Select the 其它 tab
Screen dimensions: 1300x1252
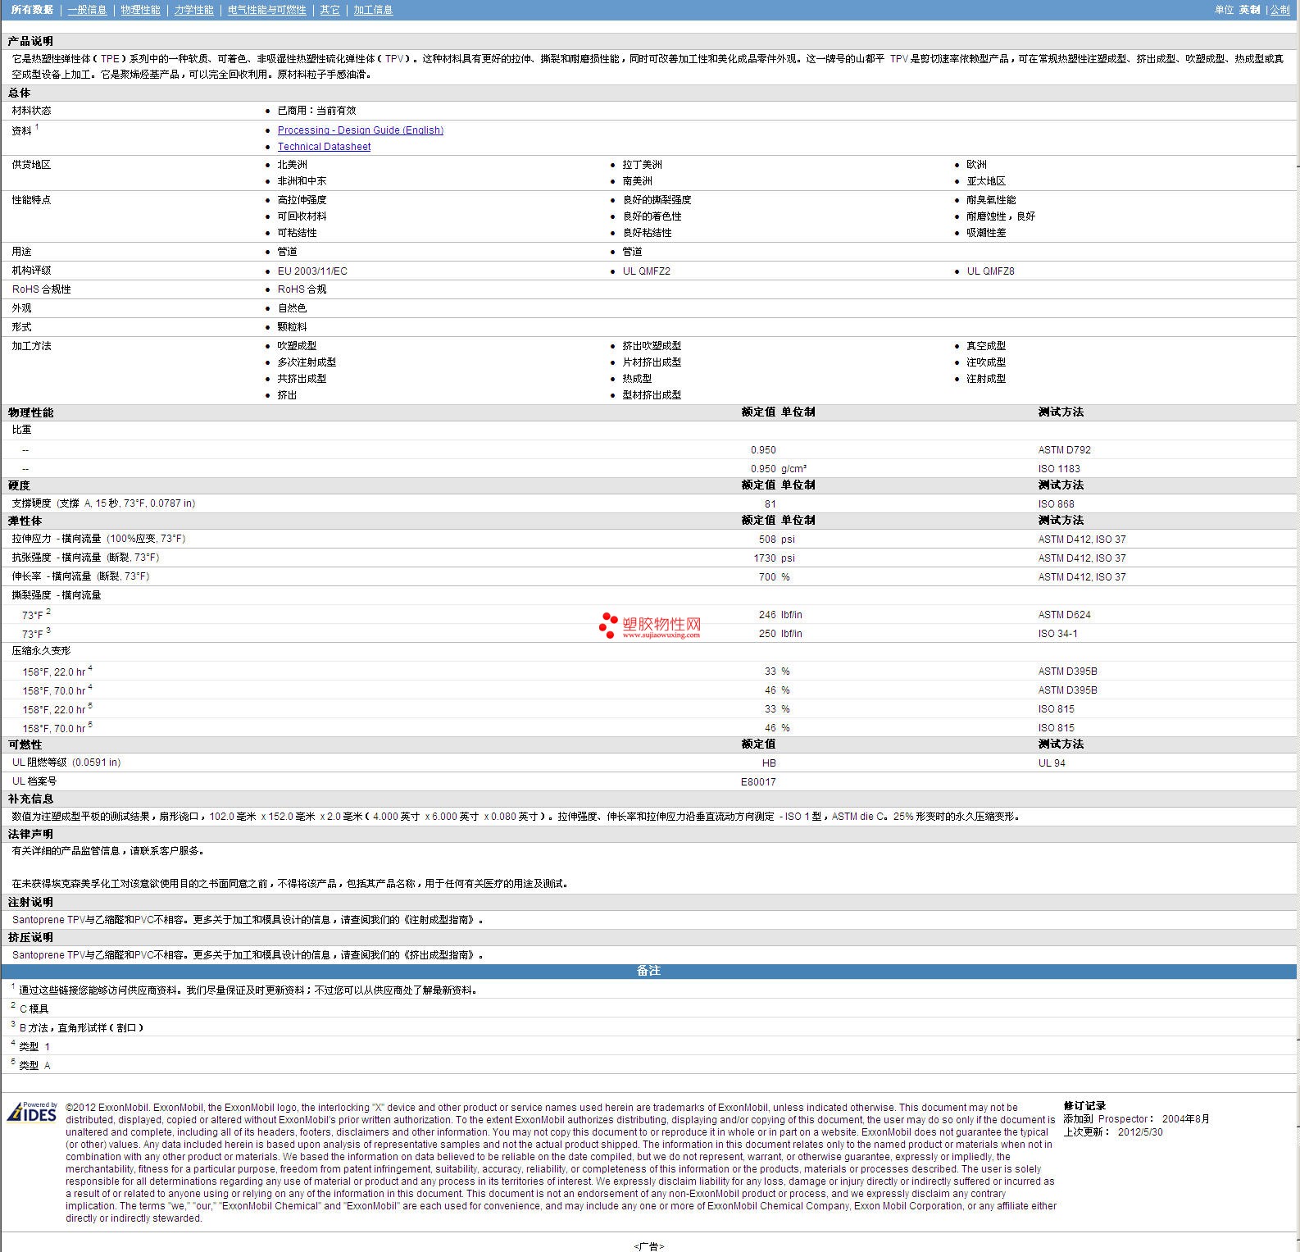click(x=330, y=10)
